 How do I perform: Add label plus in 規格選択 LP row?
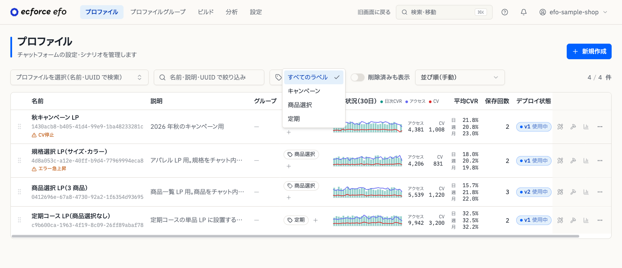point(289,166)
